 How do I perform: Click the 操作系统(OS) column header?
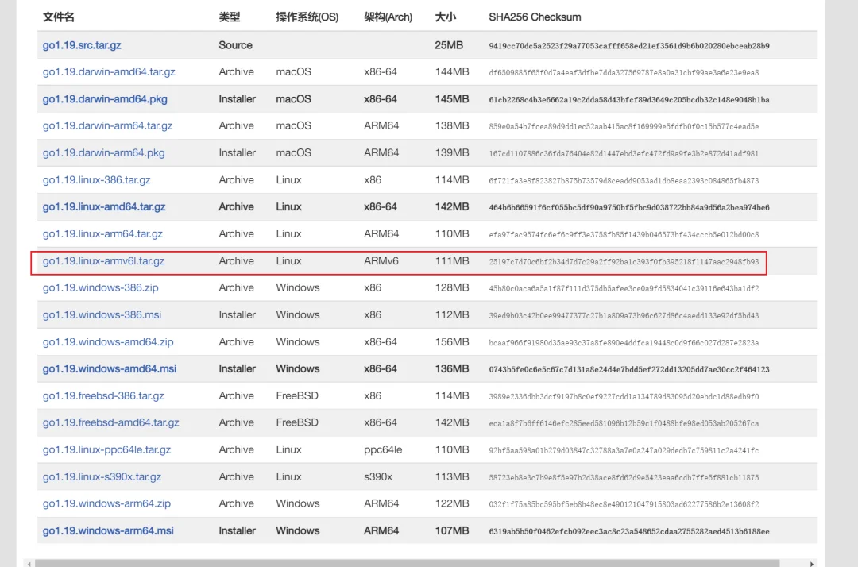click(307, 17)
